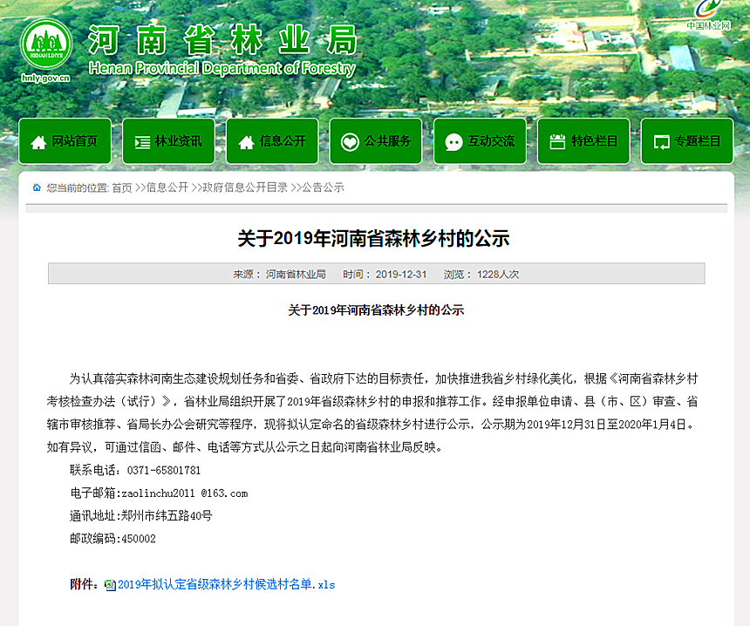The width and height of the screenshot is (750, 626).
Task: Click the calendar icon on 特色栏目 button
Action: pyautogui.click(x=557, y=142)
